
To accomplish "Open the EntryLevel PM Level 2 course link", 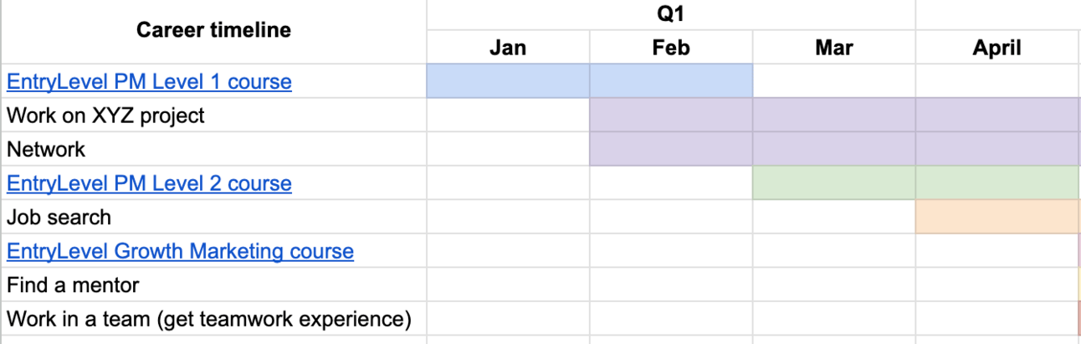I will tap(149, 183).
